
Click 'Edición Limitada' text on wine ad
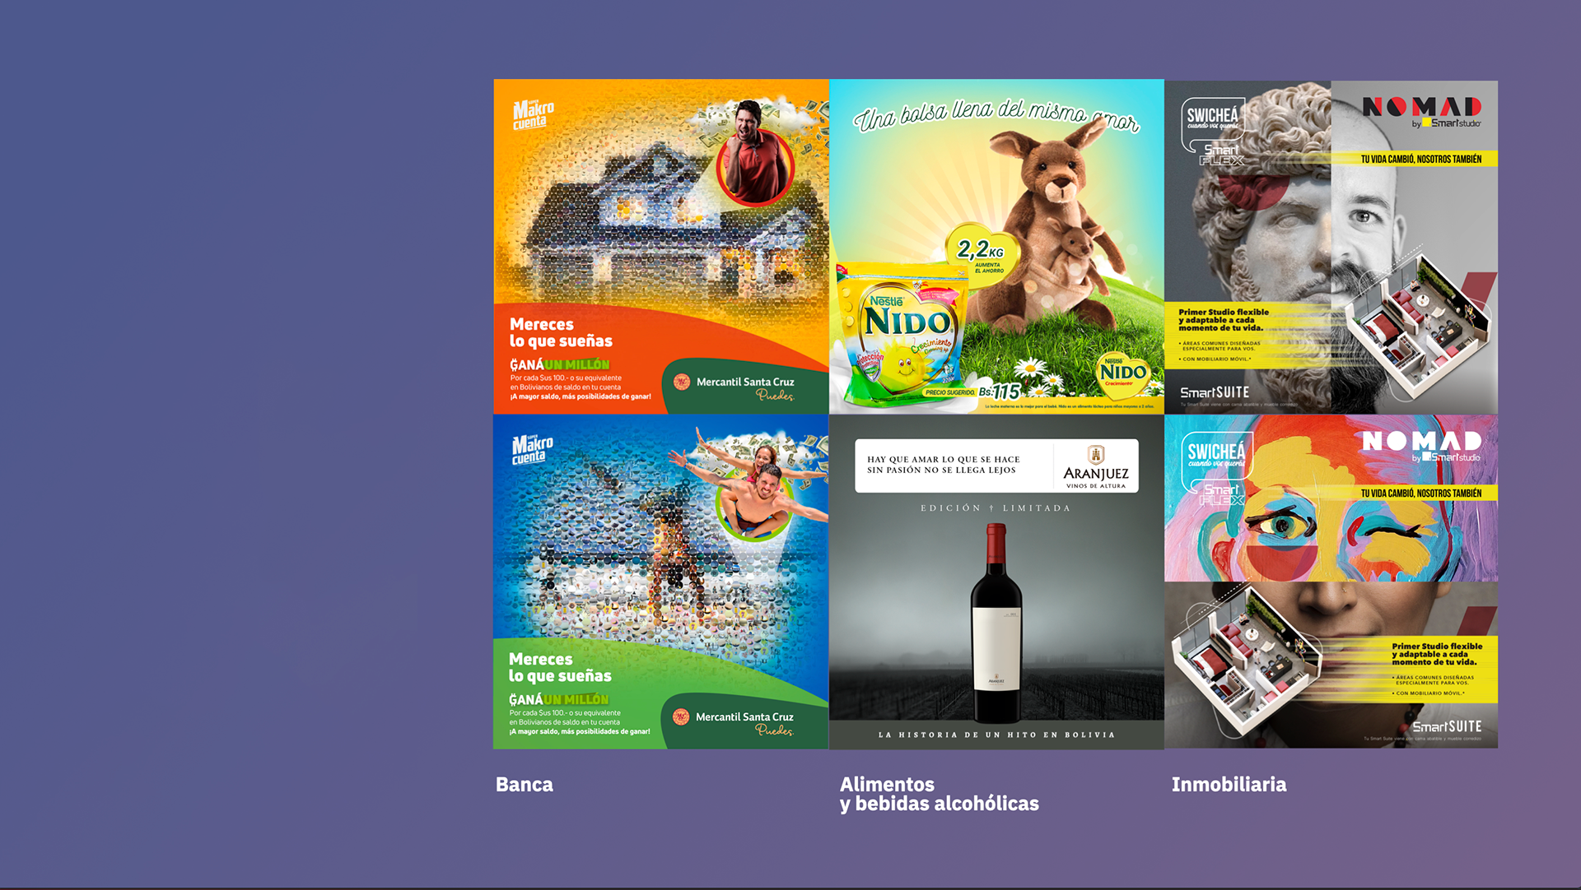(996, 508)
